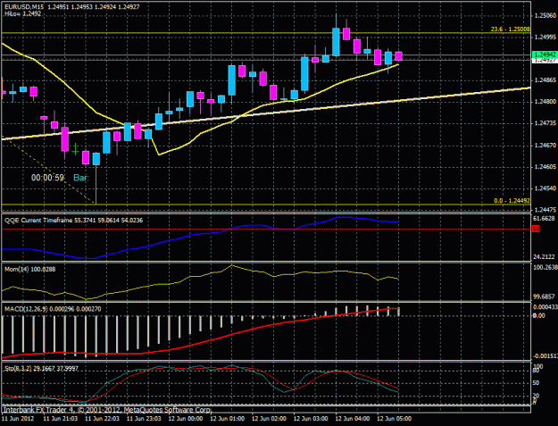This screenshot has height=426, width=558.
Task: Select the last magenta candle on the chart
Action: pos(398,56)
